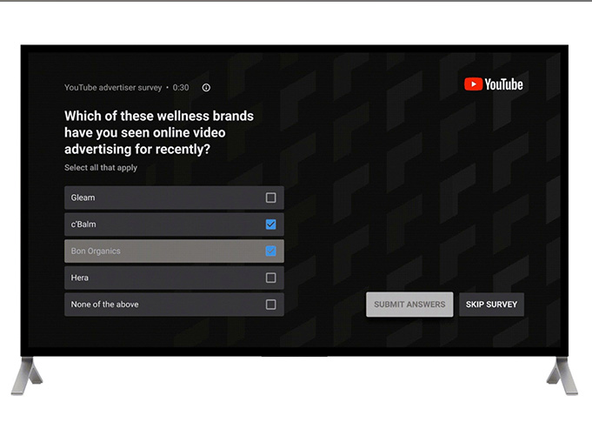
Task: Check the Gleam checkbox
Action: coord(270,198)
